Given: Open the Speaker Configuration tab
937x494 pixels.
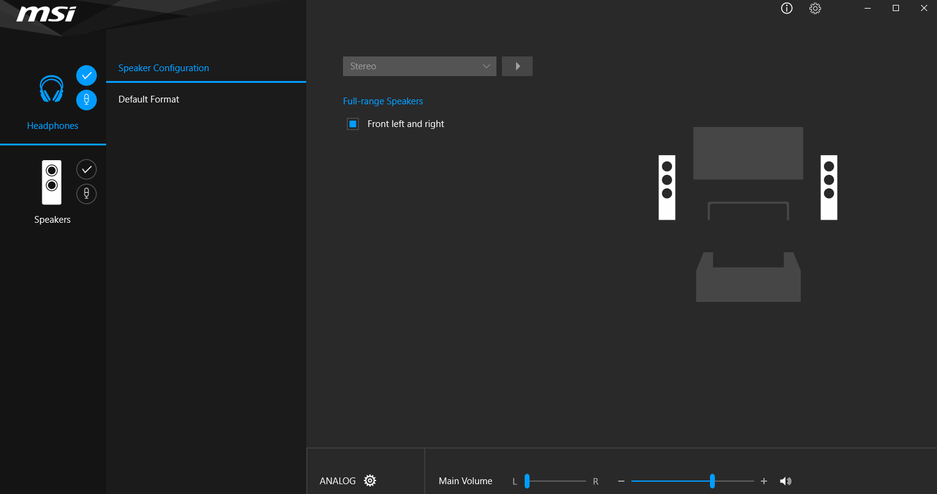Looking at the screenshot, I should [163, 68].
